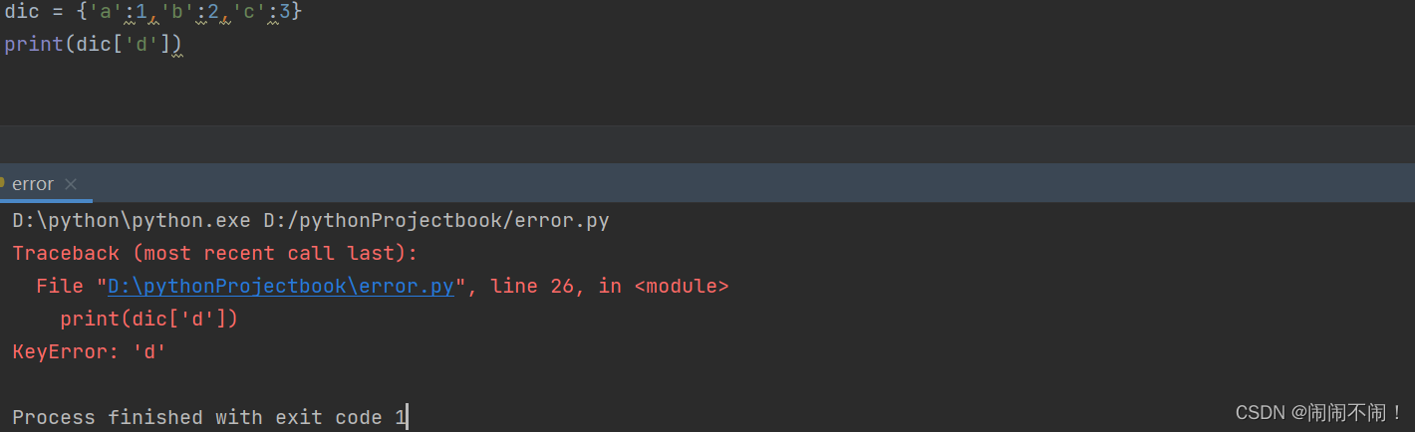Close the error run tab
This screenshot has width=1415, height=432.
click(x=71, y=184)
